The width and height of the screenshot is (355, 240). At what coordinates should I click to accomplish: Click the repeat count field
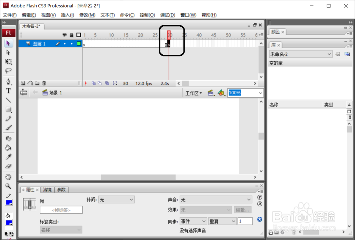[245, 221]
